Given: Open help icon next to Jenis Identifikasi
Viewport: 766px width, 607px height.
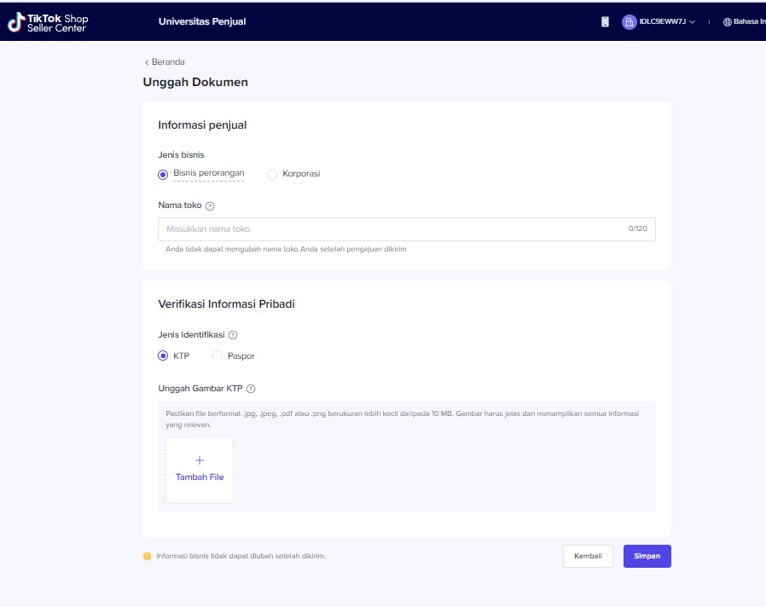Looking at the screenshot, I should (x=233, y=336).
